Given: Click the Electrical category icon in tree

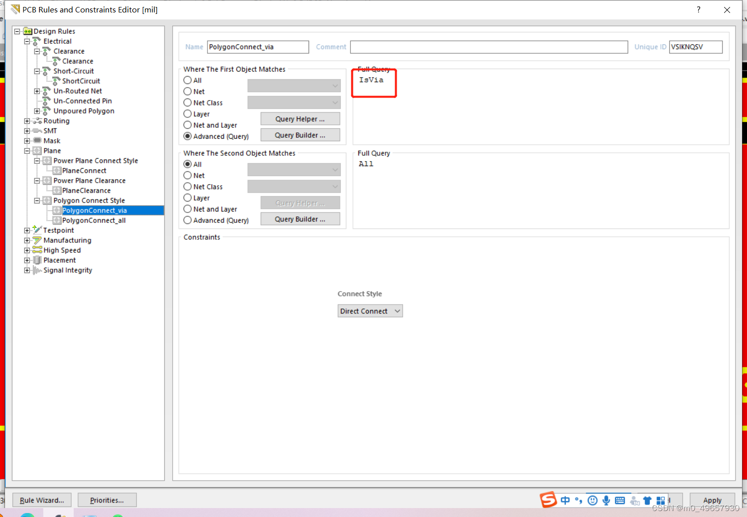Looking at the screenshot, I should tap(37, 41).
